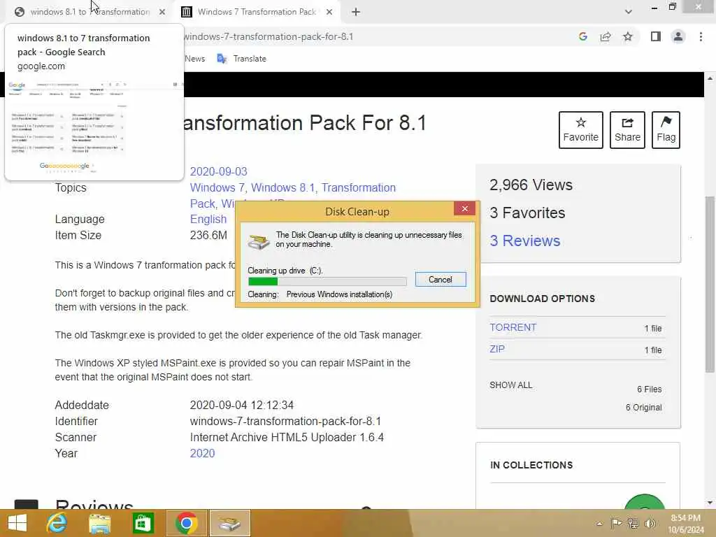Viewport: 716px width, 537px height.
Task: Download the ZIP option
Action: [x=497, y=349]
